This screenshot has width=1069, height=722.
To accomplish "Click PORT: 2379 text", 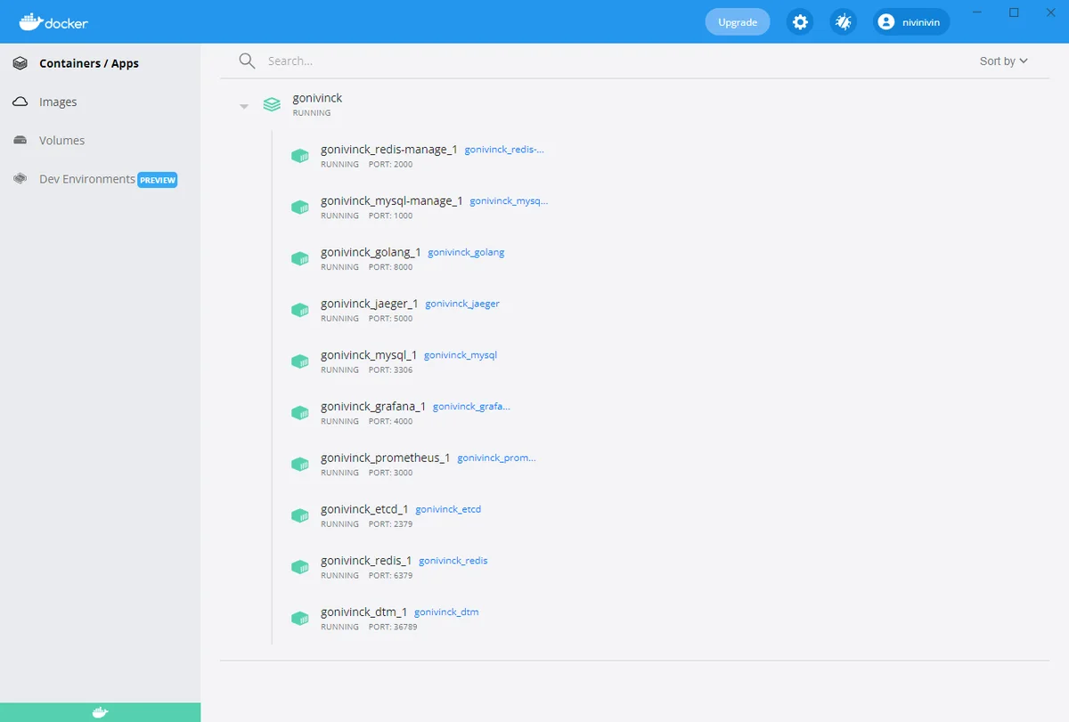I will click(x=390, y=524).
